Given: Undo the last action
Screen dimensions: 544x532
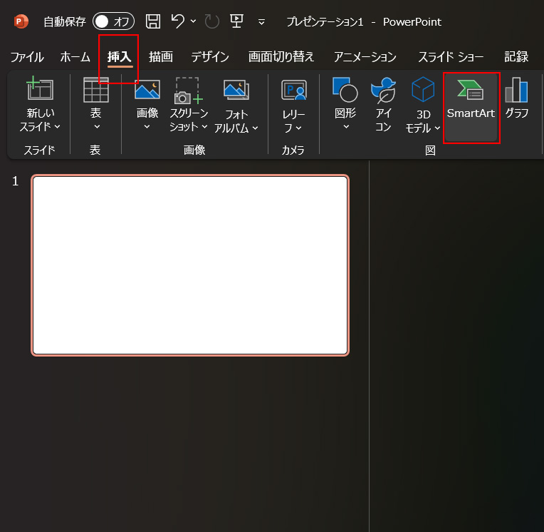Looking at the screenshot, I should (x=178, y=21).
